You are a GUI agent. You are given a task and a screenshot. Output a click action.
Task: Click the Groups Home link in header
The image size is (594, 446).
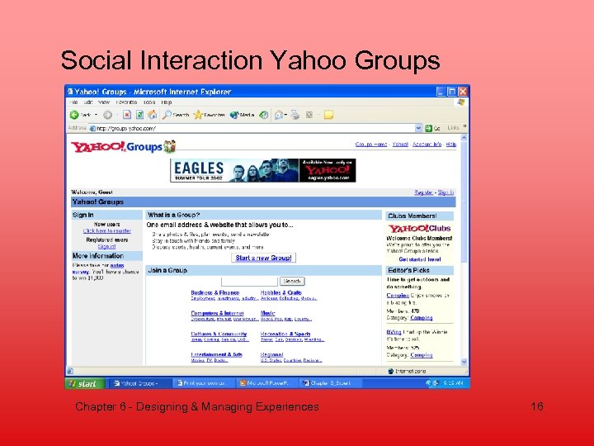(371, 144)
